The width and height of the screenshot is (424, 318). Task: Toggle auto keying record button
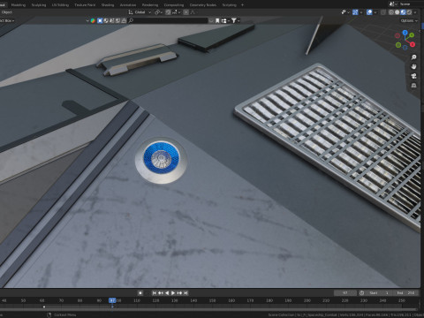pos(140,292)
